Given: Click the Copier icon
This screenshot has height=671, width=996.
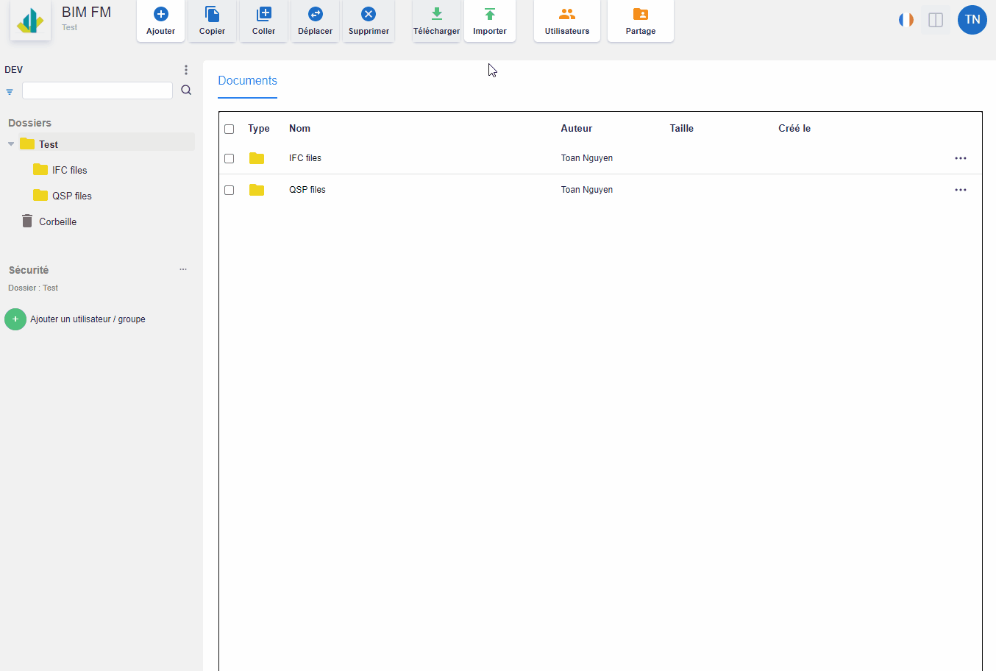Looking at the screenshot, I should pos(212,15).
